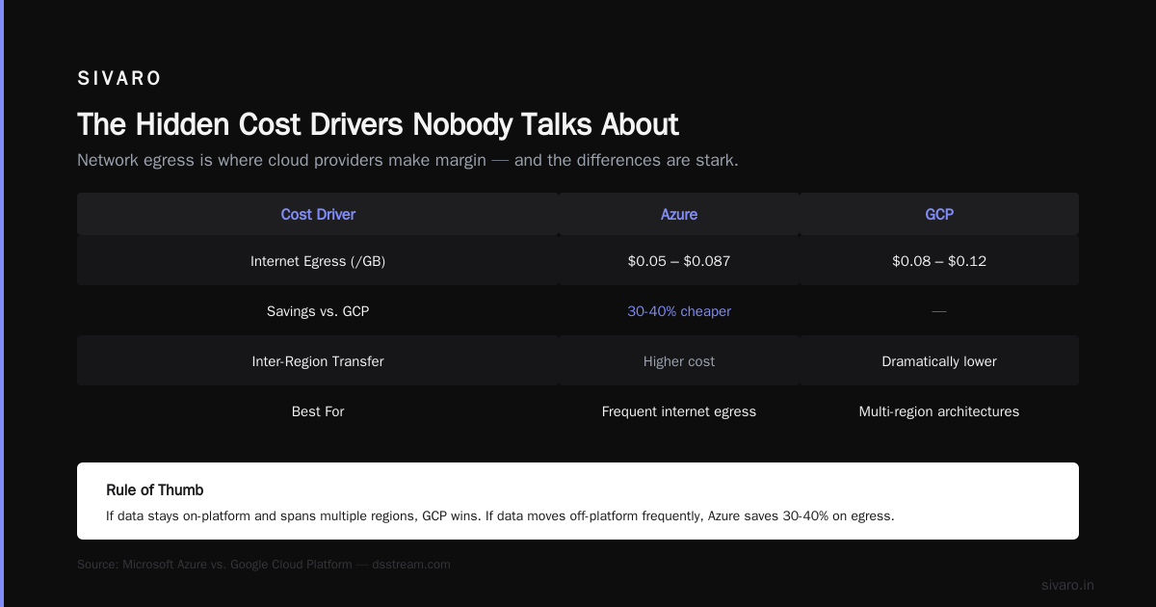The height and width of the screenshot is (607, 1156).
Task: Select the Cost Driver column header
Action: pyautogui.click(x=318, y=214)
